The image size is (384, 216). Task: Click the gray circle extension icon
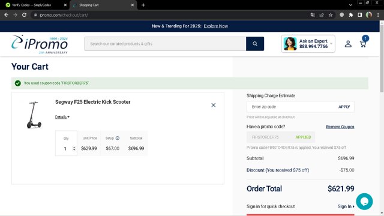(341, 15)
